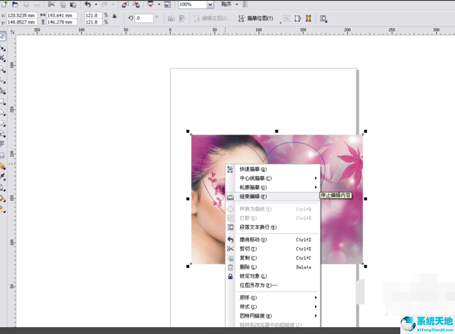Select the Text tool (字)
This screenshot has height=334, width=455.
coord(2,144)
